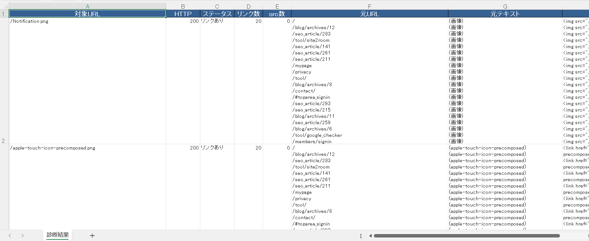The image size is (589, 241).
Task: Click the horizontal scrollbar thumb
Action: tap(466, 236)
